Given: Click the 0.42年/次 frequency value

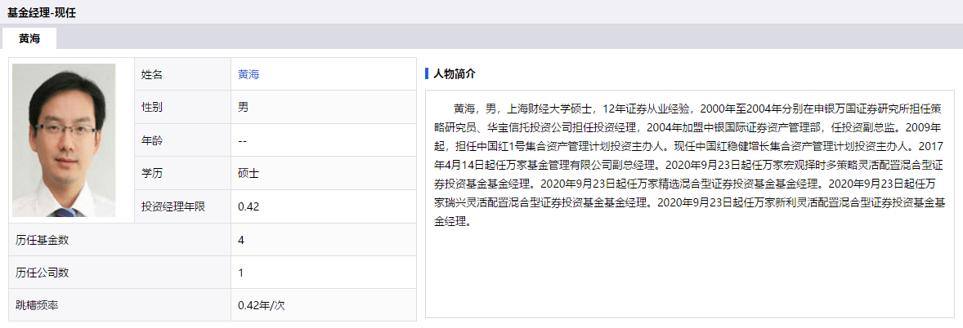Looking at the screenshot, I should (x=262, y=305).
